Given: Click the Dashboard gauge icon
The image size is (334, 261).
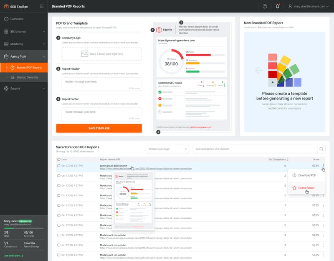Looking at the screenshot, I should point(6,19).
